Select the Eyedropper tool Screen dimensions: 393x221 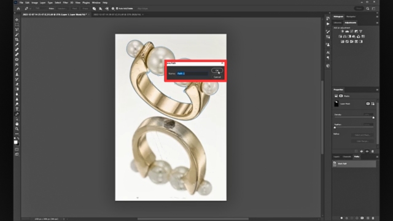[x=17, y=45]
